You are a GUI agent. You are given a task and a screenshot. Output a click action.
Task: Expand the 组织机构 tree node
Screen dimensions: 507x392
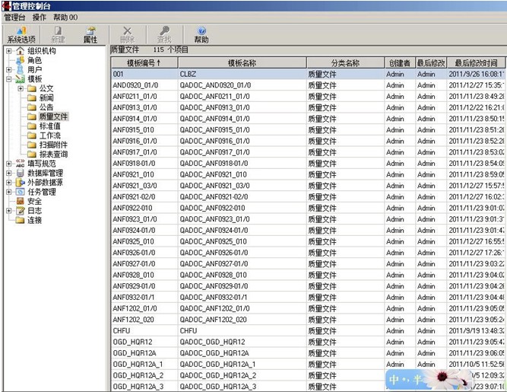pyautogui.click(x=8, y=51)
